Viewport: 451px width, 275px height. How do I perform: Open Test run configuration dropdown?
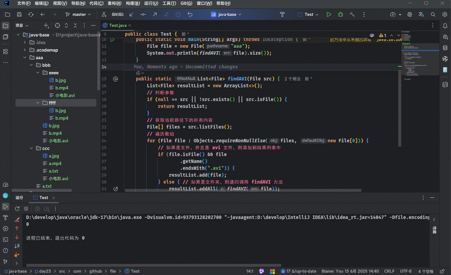(x=308, y=14)
